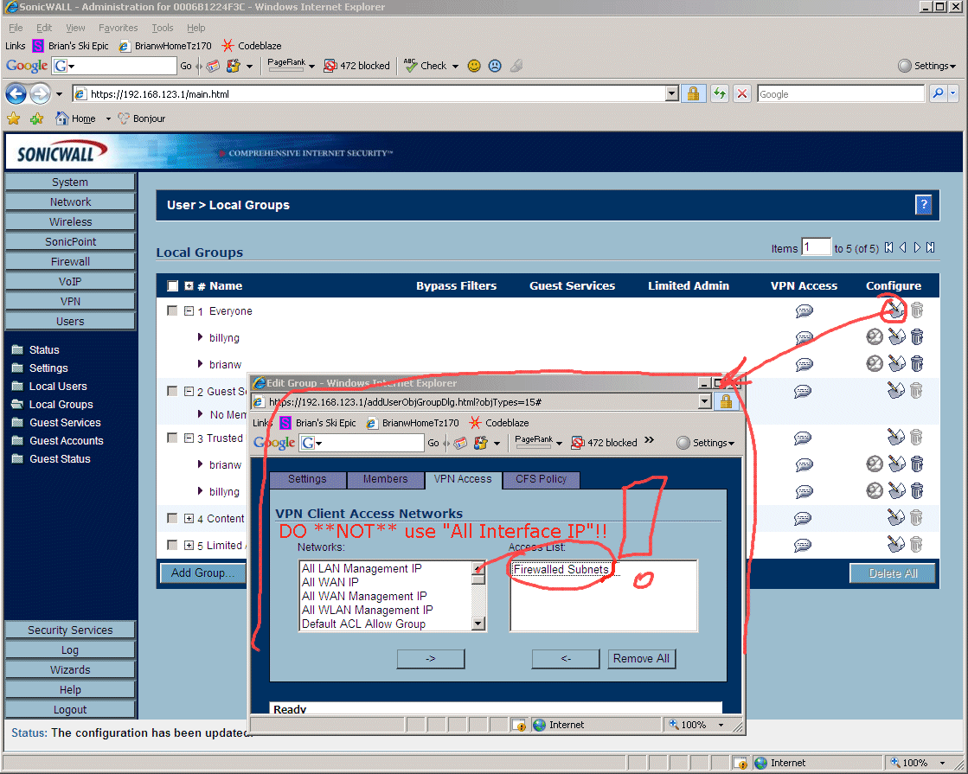968x774 pixels.
Task: Click the Add to Favorites star-plus icon
Action: (x=37, y=118)
